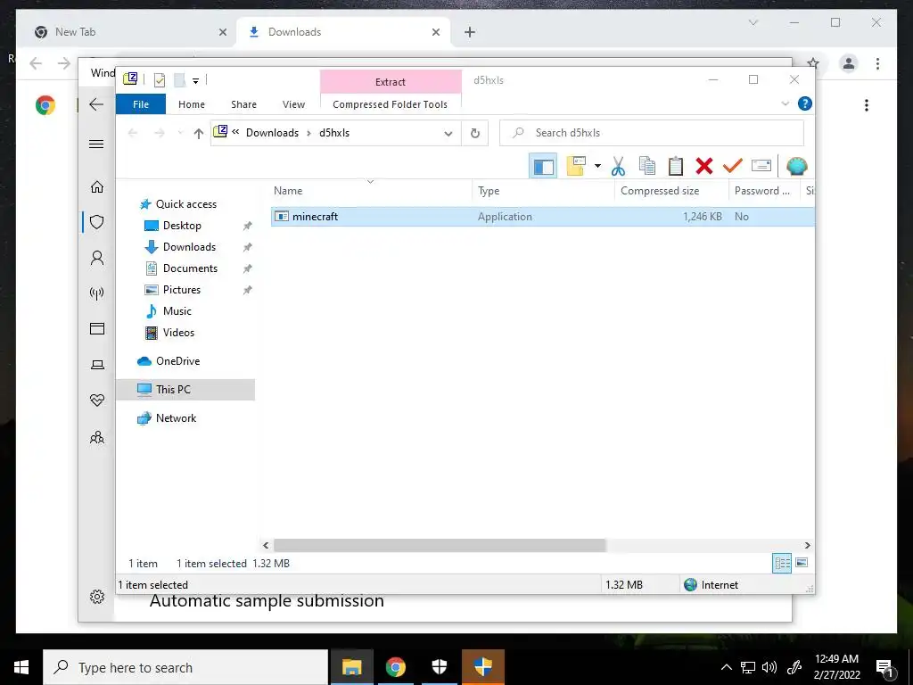
Task: Select Network in the navigation pane
Action: coord(176,418)
